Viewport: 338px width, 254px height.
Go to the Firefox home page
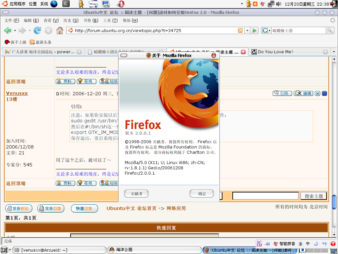(60, 30)
